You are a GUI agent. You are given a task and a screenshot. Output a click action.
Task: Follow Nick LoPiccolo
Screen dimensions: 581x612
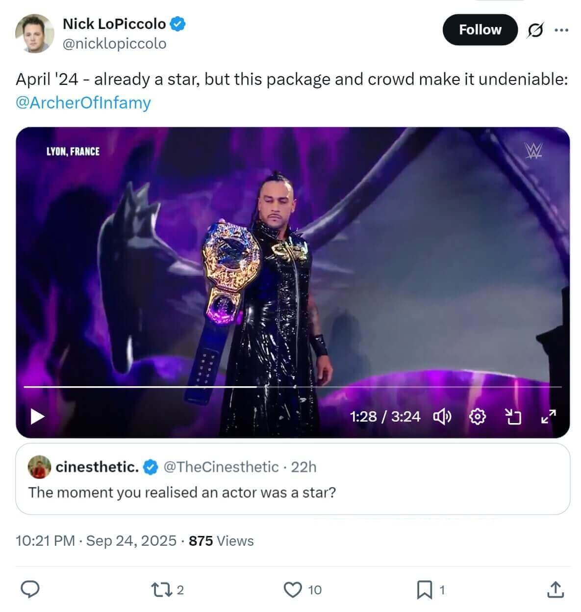[480, 30]
